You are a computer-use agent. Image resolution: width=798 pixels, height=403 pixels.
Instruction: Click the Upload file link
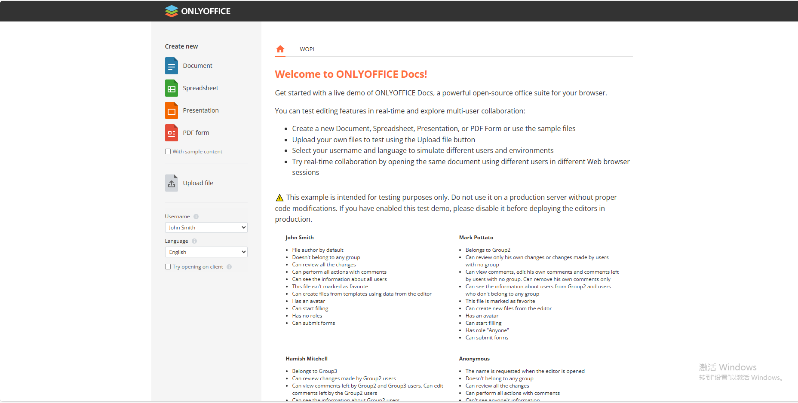(x=198, y=183)
